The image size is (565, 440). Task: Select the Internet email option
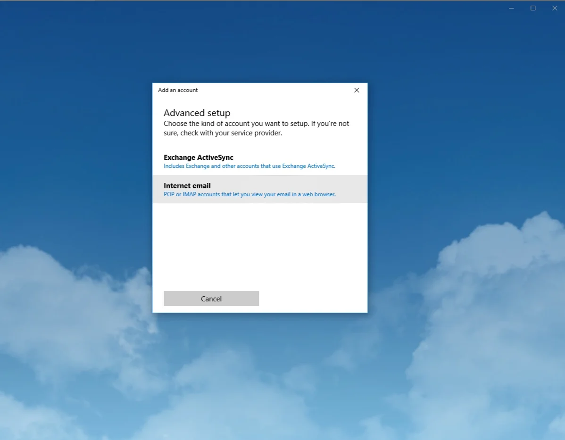[260, 189]
